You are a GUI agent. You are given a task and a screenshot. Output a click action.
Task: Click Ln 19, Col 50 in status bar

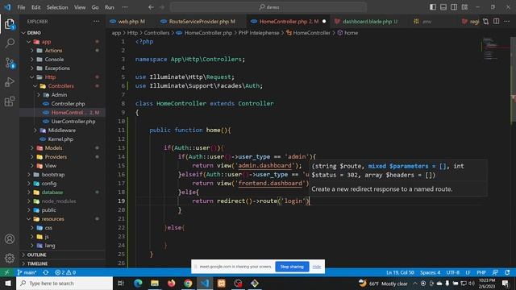pos(400,272)
